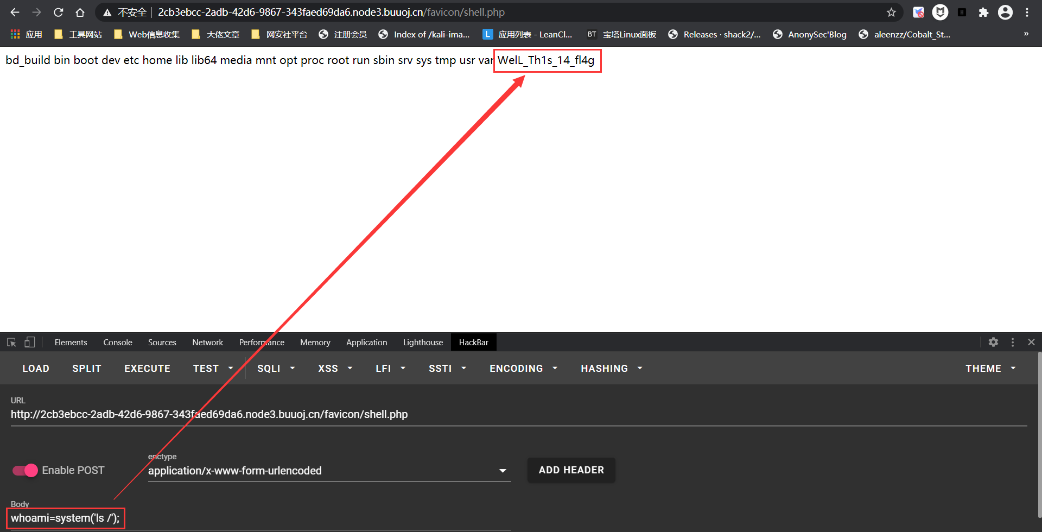
Task: Open the Chrome three-dot menu
Action: (x=1027, y=12)
